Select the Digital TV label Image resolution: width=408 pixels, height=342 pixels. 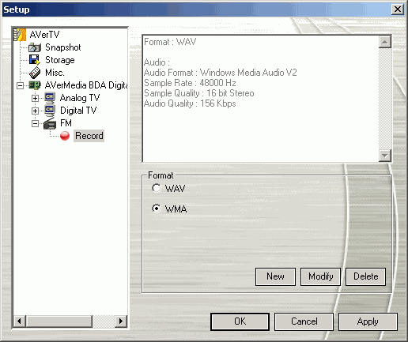78,111
